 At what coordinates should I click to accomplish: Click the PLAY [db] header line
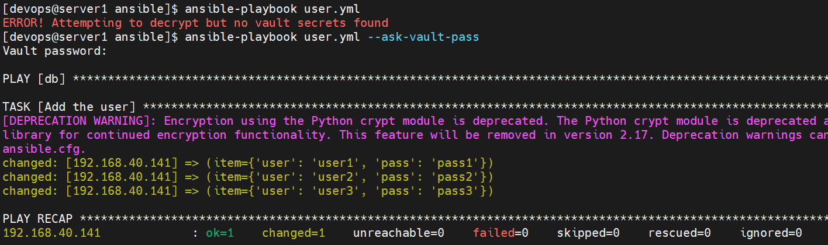click(x=415, y=79)
